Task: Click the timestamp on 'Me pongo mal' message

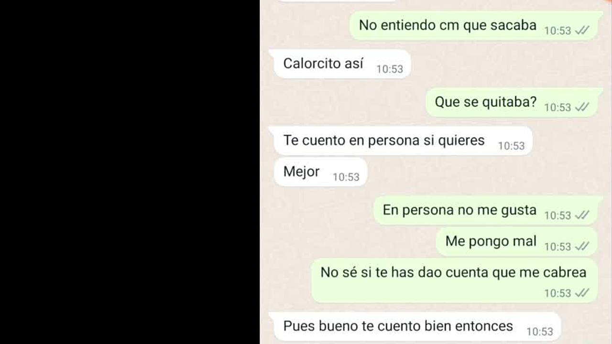Action: [x=557, y=247]
